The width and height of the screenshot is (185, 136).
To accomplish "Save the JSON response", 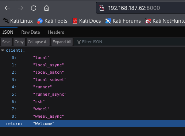I will click(x=6, y=42).
